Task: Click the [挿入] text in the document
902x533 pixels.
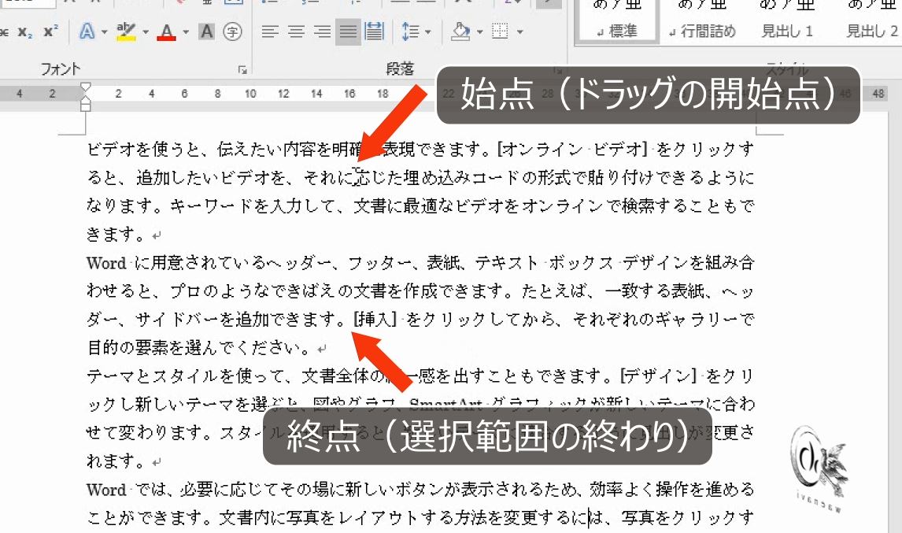Action: [x=375, y=320]
